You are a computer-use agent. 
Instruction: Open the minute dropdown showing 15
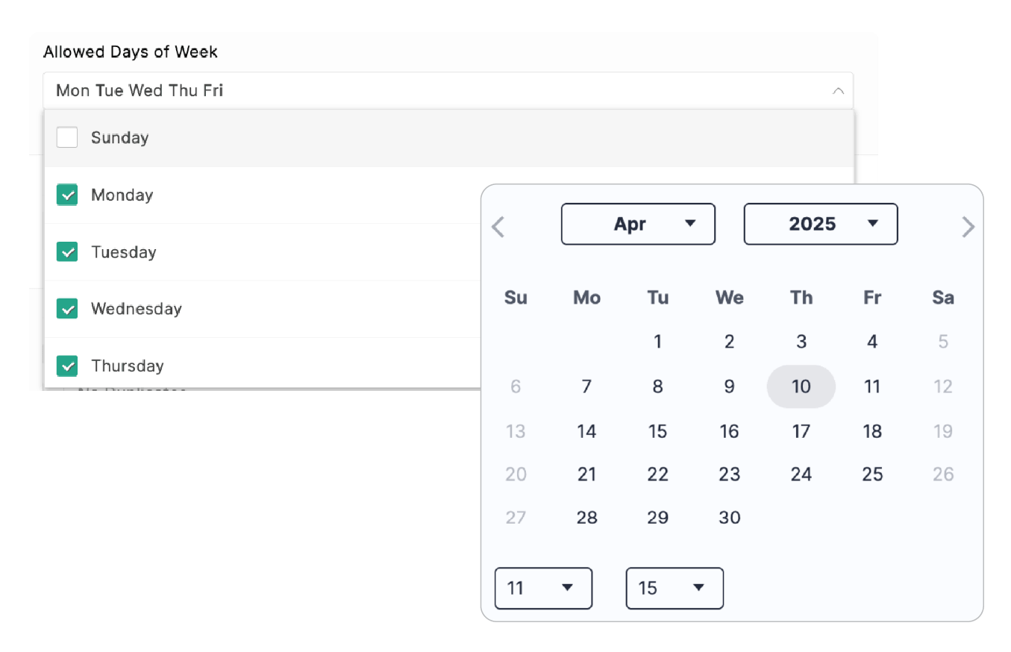tap(674, 588)
